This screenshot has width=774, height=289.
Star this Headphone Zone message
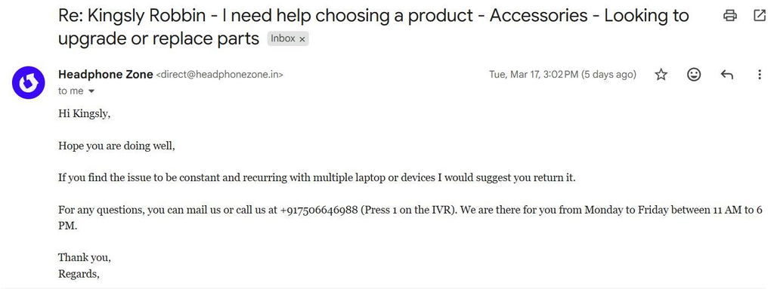pos(661,75)
